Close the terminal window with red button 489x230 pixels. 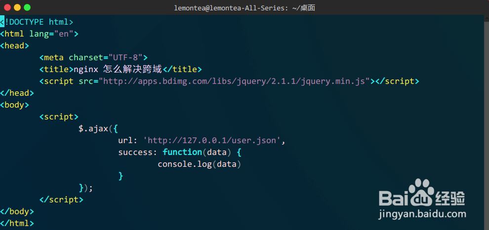pyautogui.click(x=7, y=7)
